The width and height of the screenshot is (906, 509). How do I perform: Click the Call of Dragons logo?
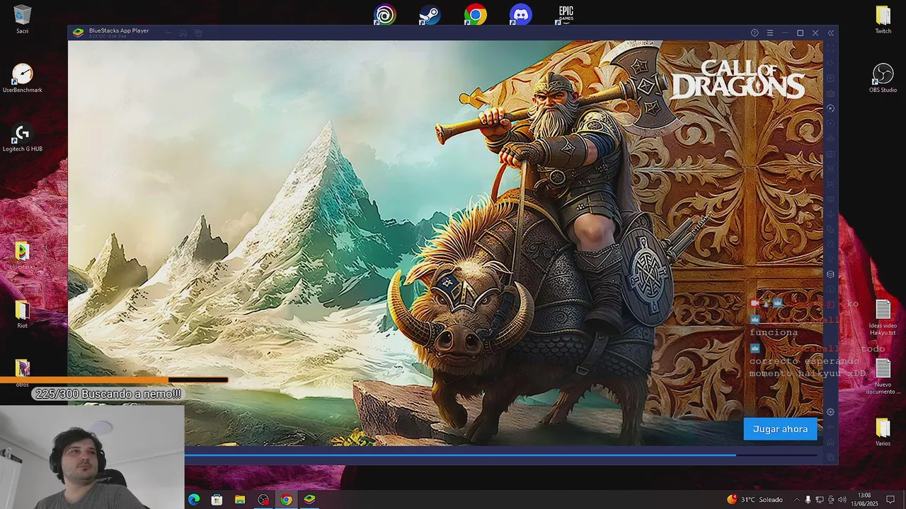tap(738, 79)
